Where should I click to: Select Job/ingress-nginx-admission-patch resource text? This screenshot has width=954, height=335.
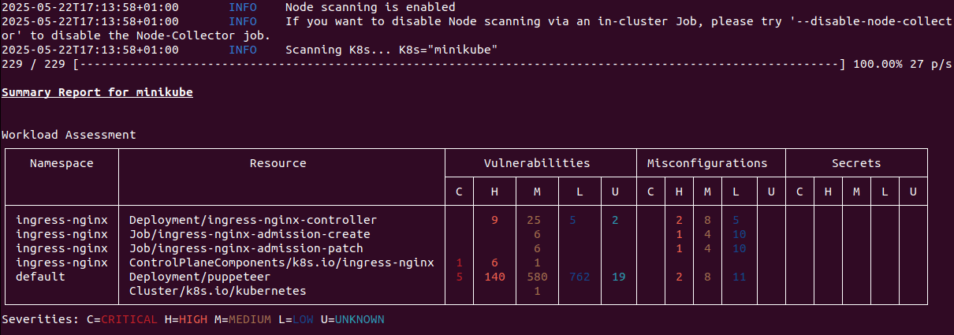point(246,248)
